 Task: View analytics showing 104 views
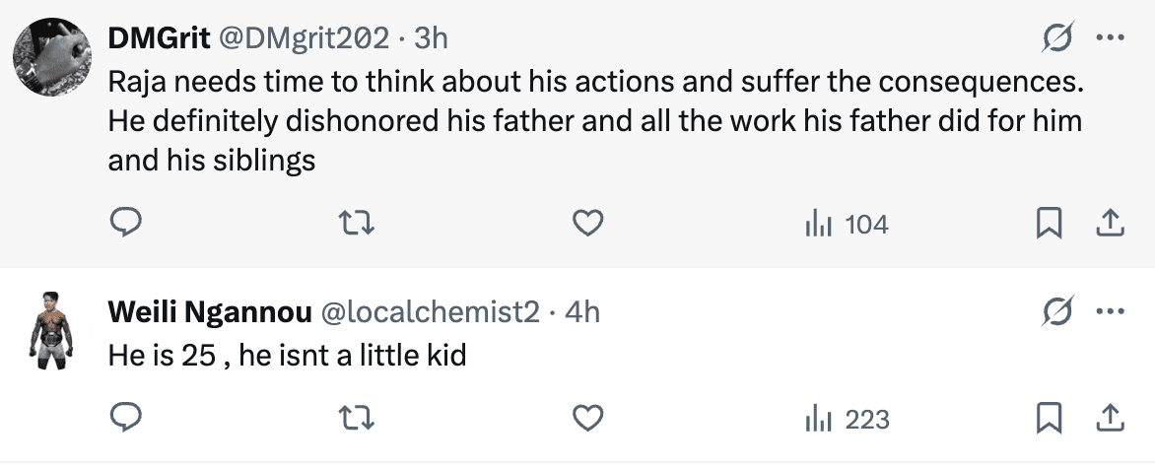tap(847, 225)
